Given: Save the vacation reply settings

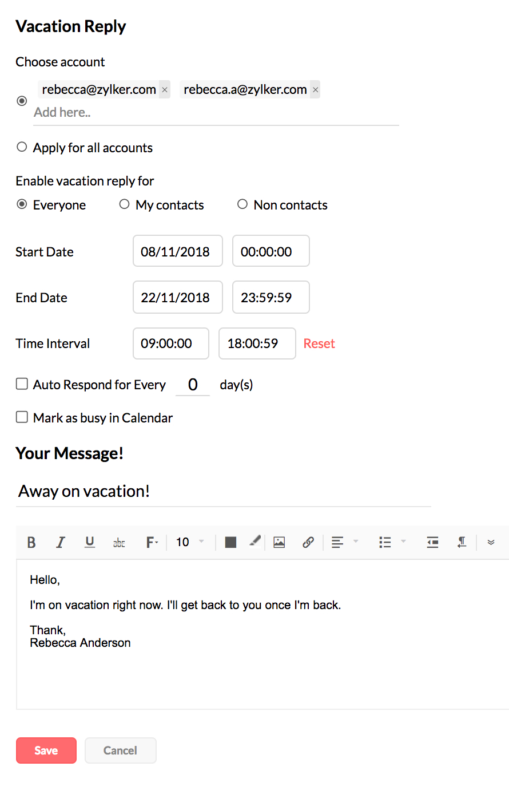Looking at the screenshot, I should coord(46,750).
